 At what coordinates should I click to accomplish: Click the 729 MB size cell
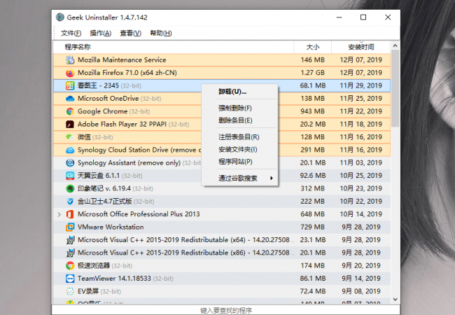pyautogui.click(x=312, y=227)
